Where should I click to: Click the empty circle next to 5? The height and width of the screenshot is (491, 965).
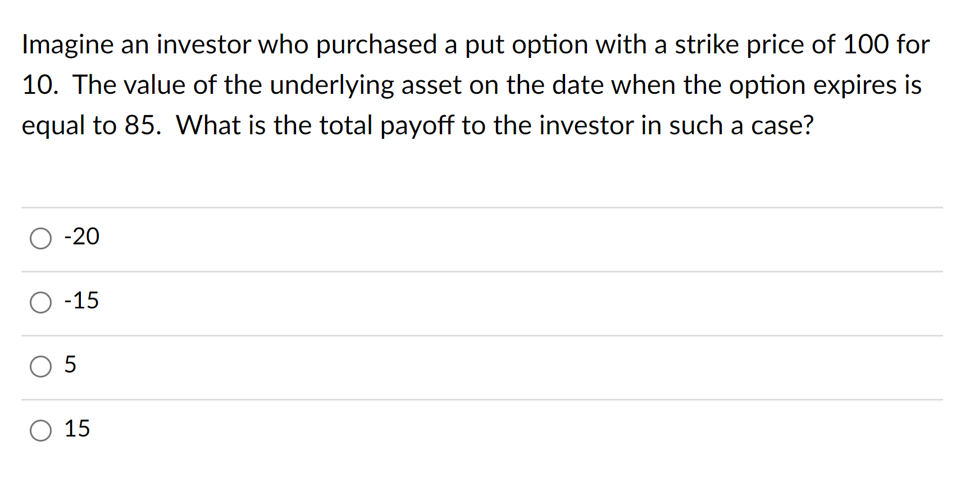coord(40,367)
